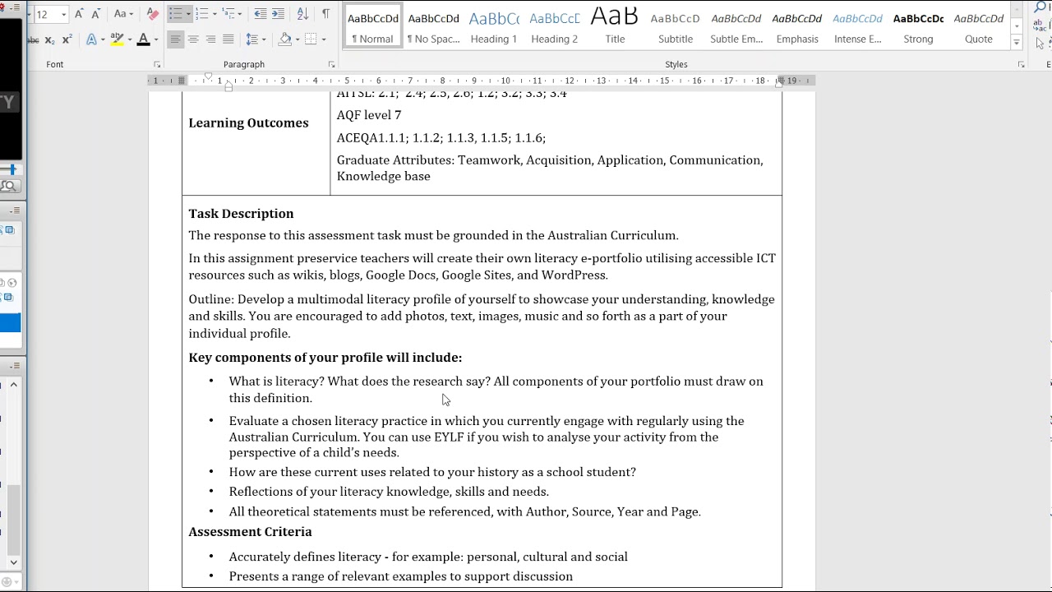Apply Text Effects with the glowing A
The image size is (1052, 592).
click(91, 39)
